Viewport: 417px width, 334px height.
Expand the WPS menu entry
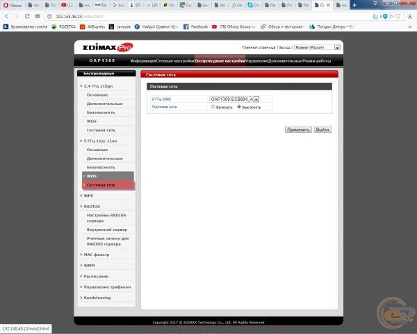[88, 196]
